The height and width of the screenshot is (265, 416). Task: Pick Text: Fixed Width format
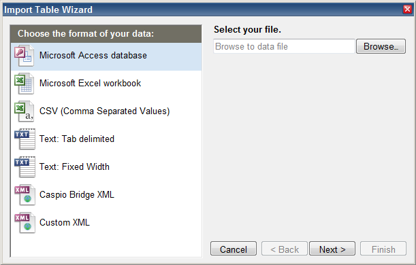point(74,166)
